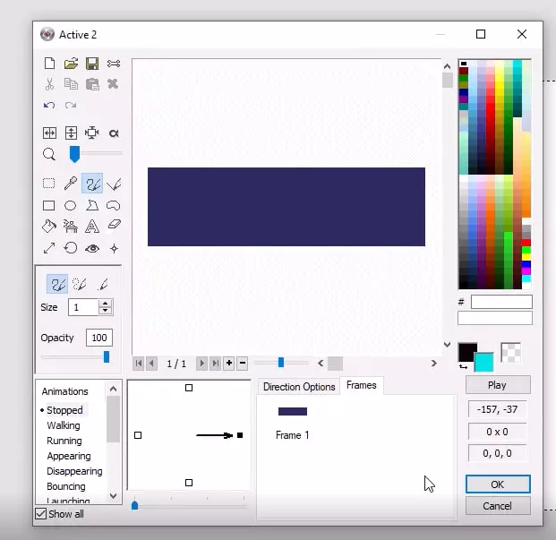Undo the last action
556x540 pixels.
(49, 106)
